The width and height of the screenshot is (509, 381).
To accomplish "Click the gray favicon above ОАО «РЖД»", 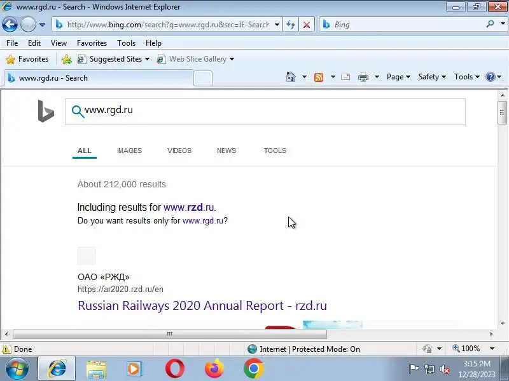I will [x=87, y=256].
